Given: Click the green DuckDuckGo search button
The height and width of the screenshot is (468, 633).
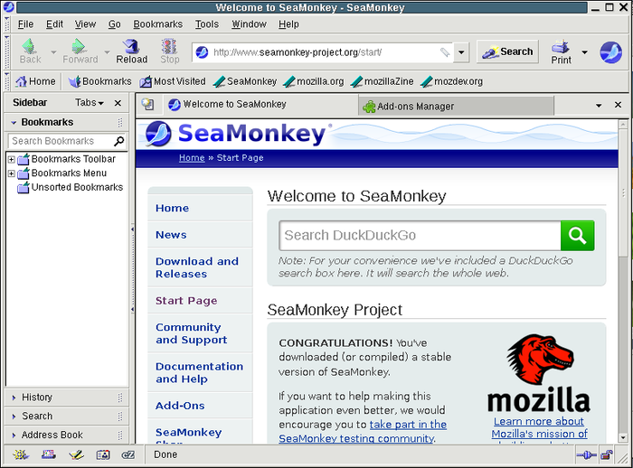Looking at the screenshot, I should 577,235.
